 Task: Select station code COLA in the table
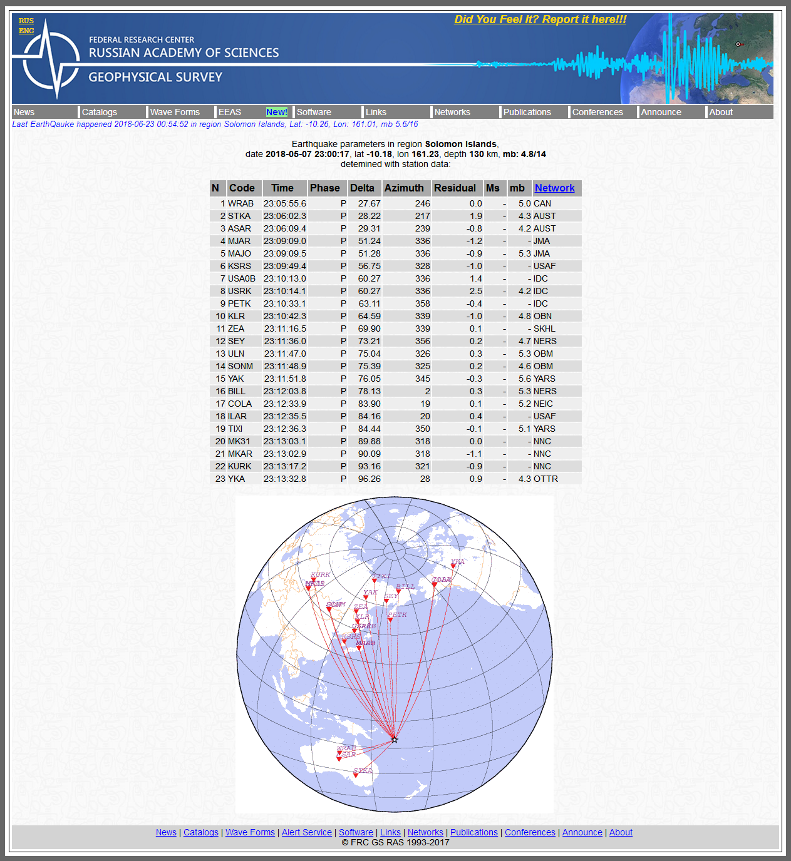tap(240, 404)
